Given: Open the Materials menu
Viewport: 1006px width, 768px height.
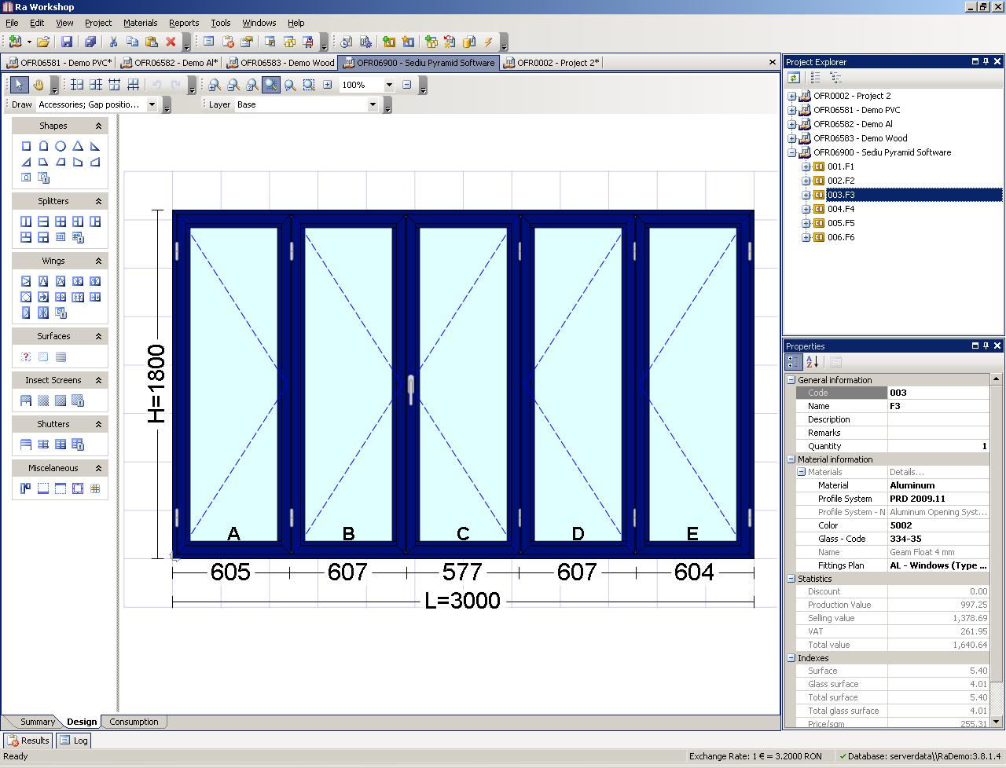Looking at the screenshot, I should coord(140,23).
